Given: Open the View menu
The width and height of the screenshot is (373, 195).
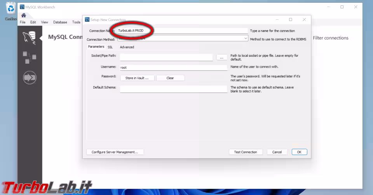Looking at the screenshot, I should tap(44, 22).
